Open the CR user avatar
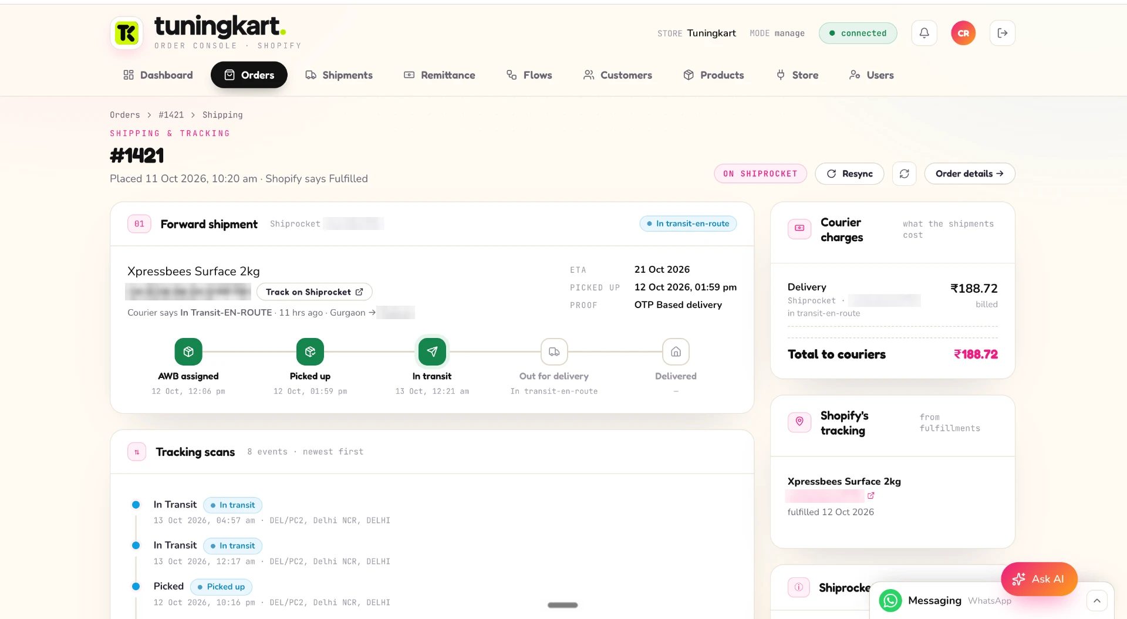This screenshot has width=1127, height=619. coord(963,33)
